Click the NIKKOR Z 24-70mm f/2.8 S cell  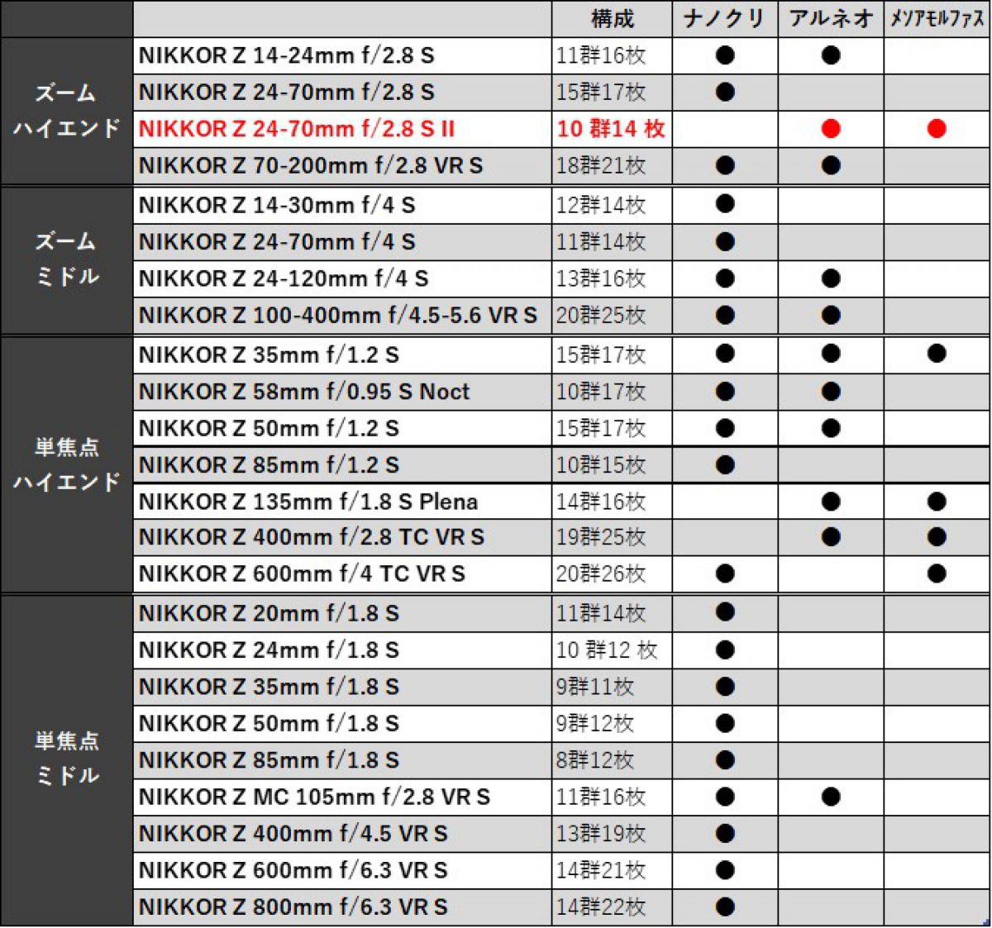[342, 92]
